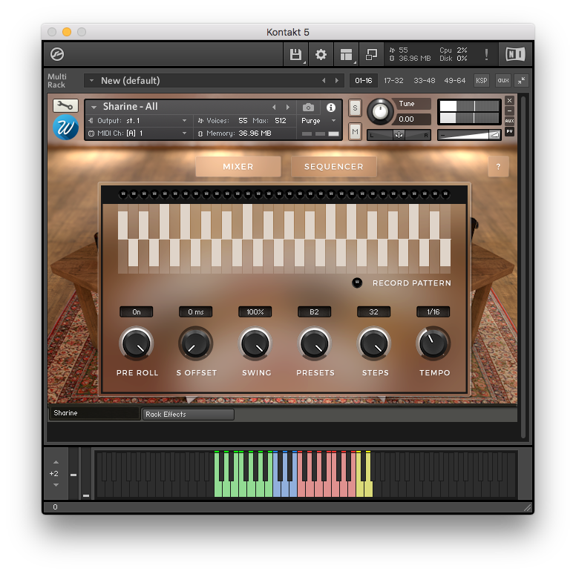Switch to Mixer page
Viewport: 576px width, 574px height.
pyautogui.click(x=238, y=167)
